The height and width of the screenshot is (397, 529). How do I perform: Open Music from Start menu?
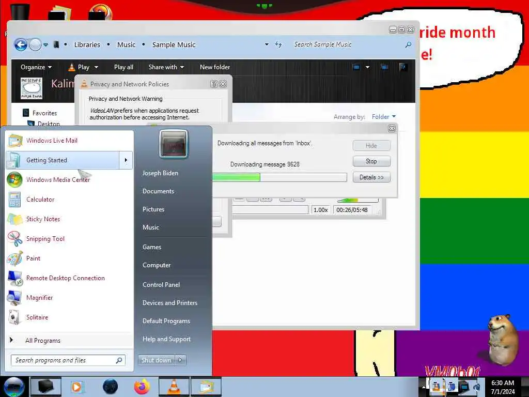(x=151, y=227)
